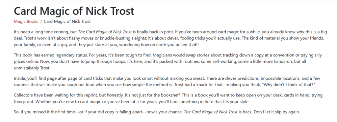Click the words "unmistakably Trost"

pos(32,68)
